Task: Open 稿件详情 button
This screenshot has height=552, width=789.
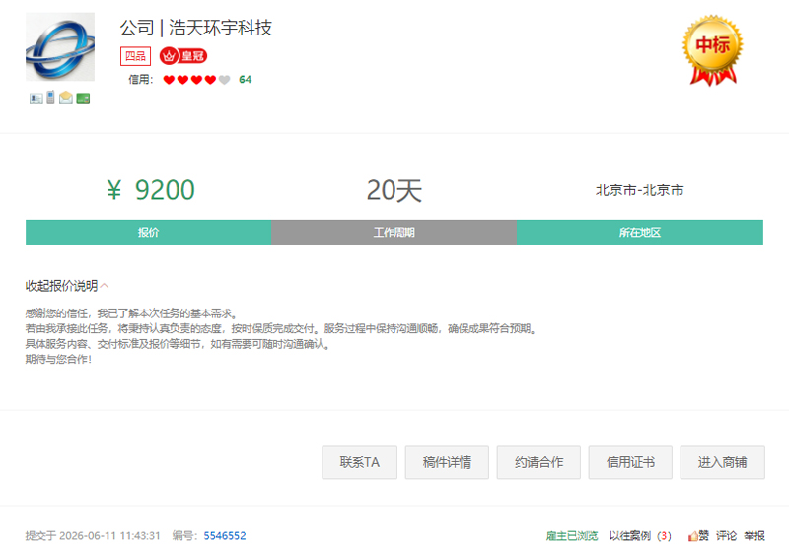Action: 447,462
